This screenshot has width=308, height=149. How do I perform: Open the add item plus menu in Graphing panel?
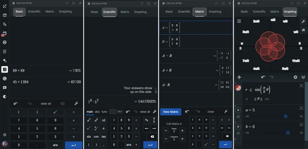(239, 77)
